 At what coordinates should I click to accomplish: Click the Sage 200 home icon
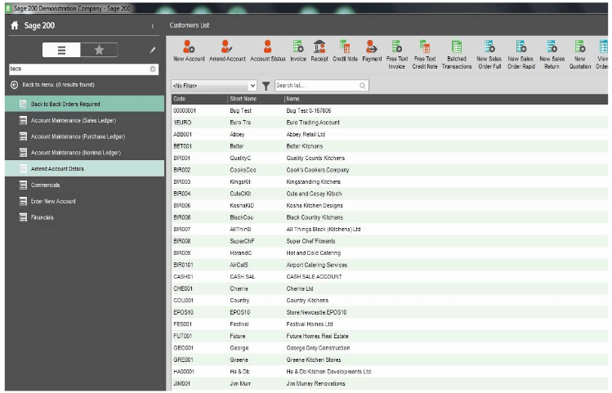point(15,26)
